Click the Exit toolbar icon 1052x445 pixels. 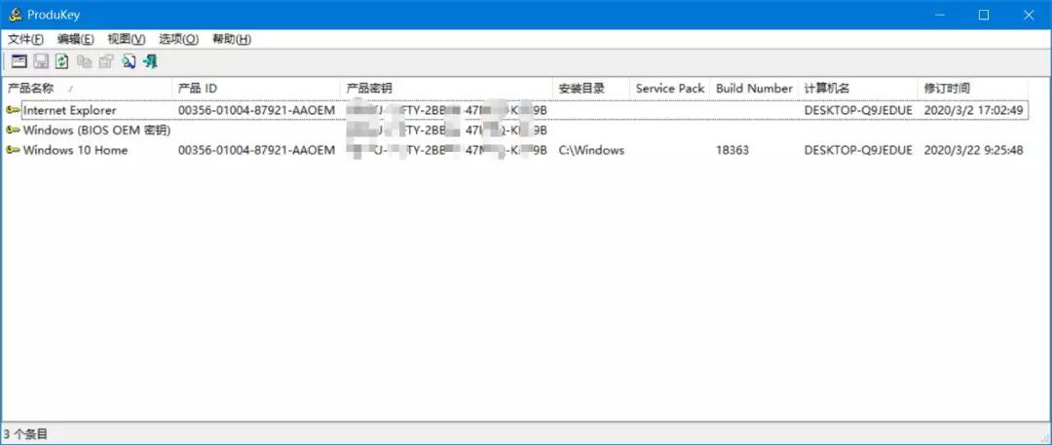point(150,61)
